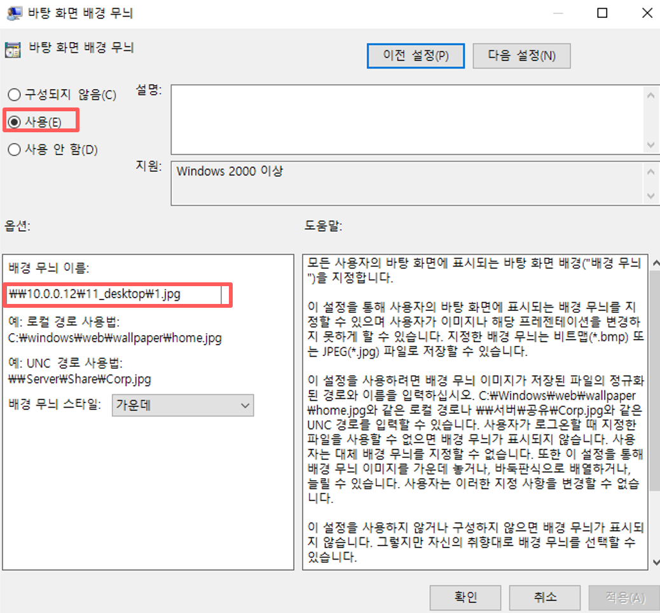Minimize the 바탕 화면 배경 무늬 window
This screenshot has height=613, width=660.
pos(558,13)
